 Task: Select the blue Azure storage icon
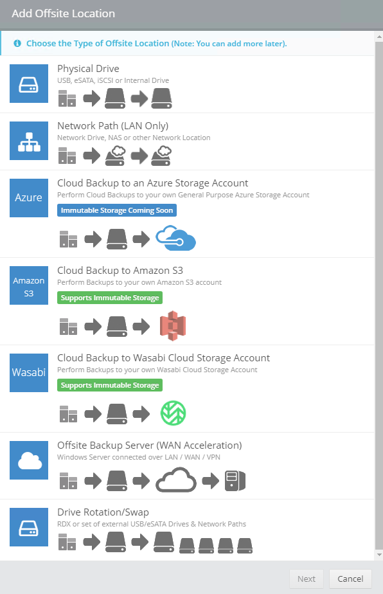pyautogui.click(x=27, y=197)
